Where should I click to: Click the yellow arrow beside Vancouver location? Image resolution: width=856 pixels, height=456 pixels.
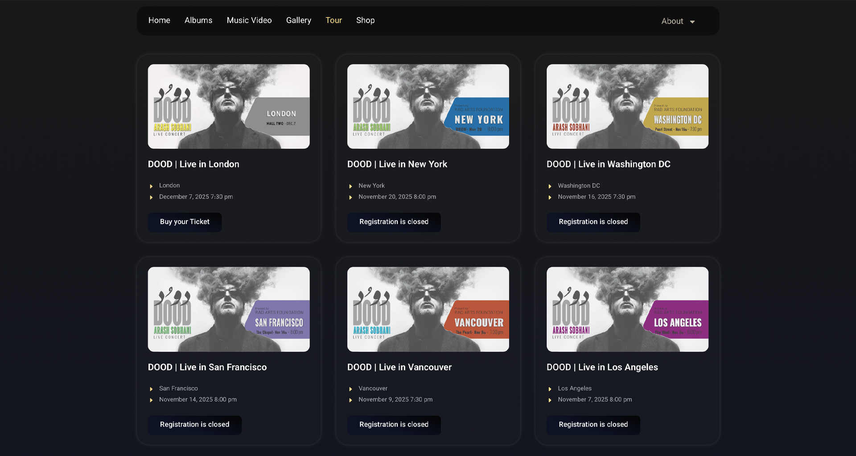(350, 389)
